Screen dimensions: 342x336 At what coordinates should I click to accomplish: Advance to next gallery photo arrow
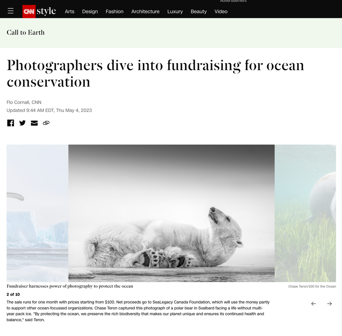[329, 304]
